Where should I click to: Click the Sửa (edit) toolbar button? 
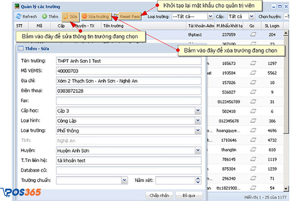[70, 16]
